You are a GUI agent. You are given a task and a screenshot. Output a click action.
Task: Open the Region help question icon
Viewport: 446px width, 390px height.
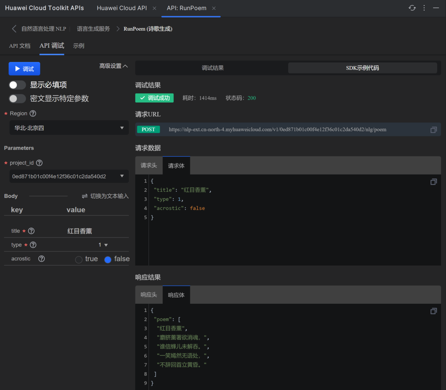[x=33, y=113]
